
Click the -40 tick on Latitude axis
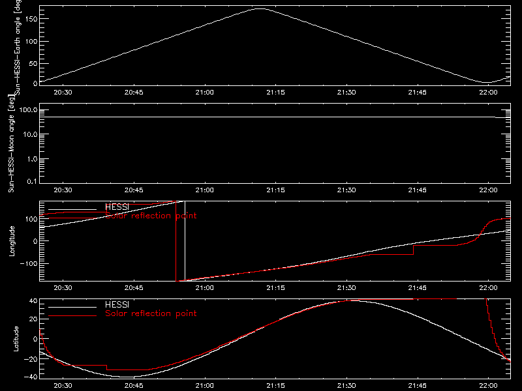click(x=30, y=377)
